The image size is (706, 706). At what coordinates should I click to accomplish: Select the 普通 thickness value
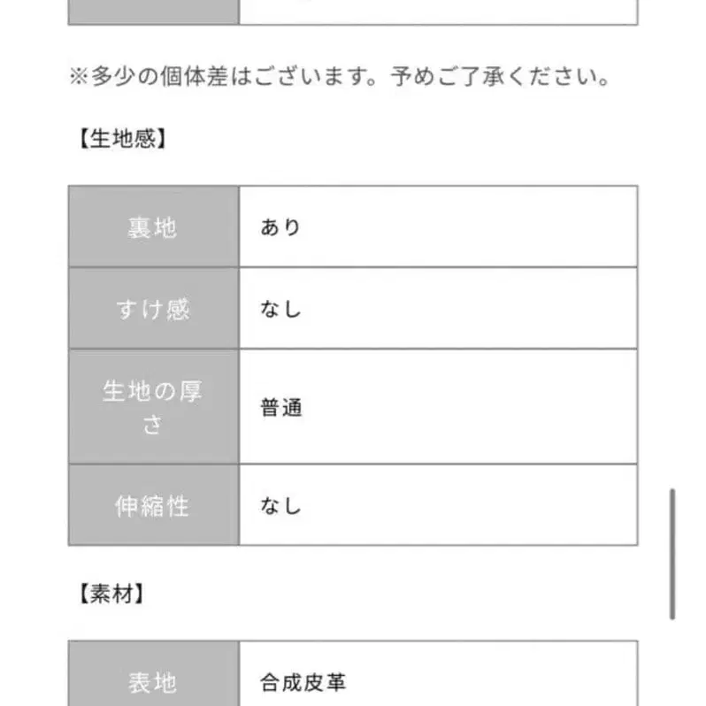280,408
